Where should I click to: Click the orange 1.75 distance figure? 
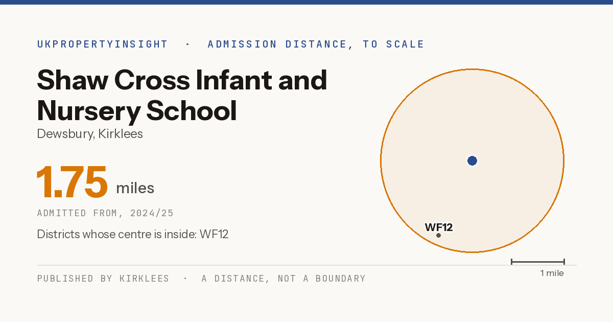(x=72, y=182)
